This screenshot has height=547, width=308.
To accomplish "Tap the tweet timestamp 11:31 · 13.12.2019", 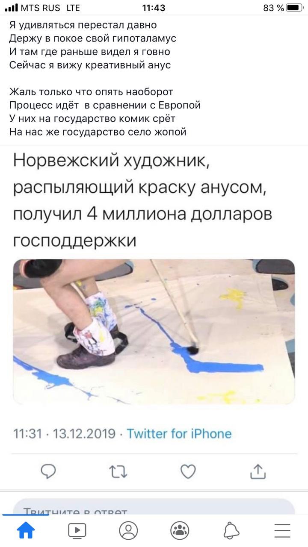I will (65, 434).
